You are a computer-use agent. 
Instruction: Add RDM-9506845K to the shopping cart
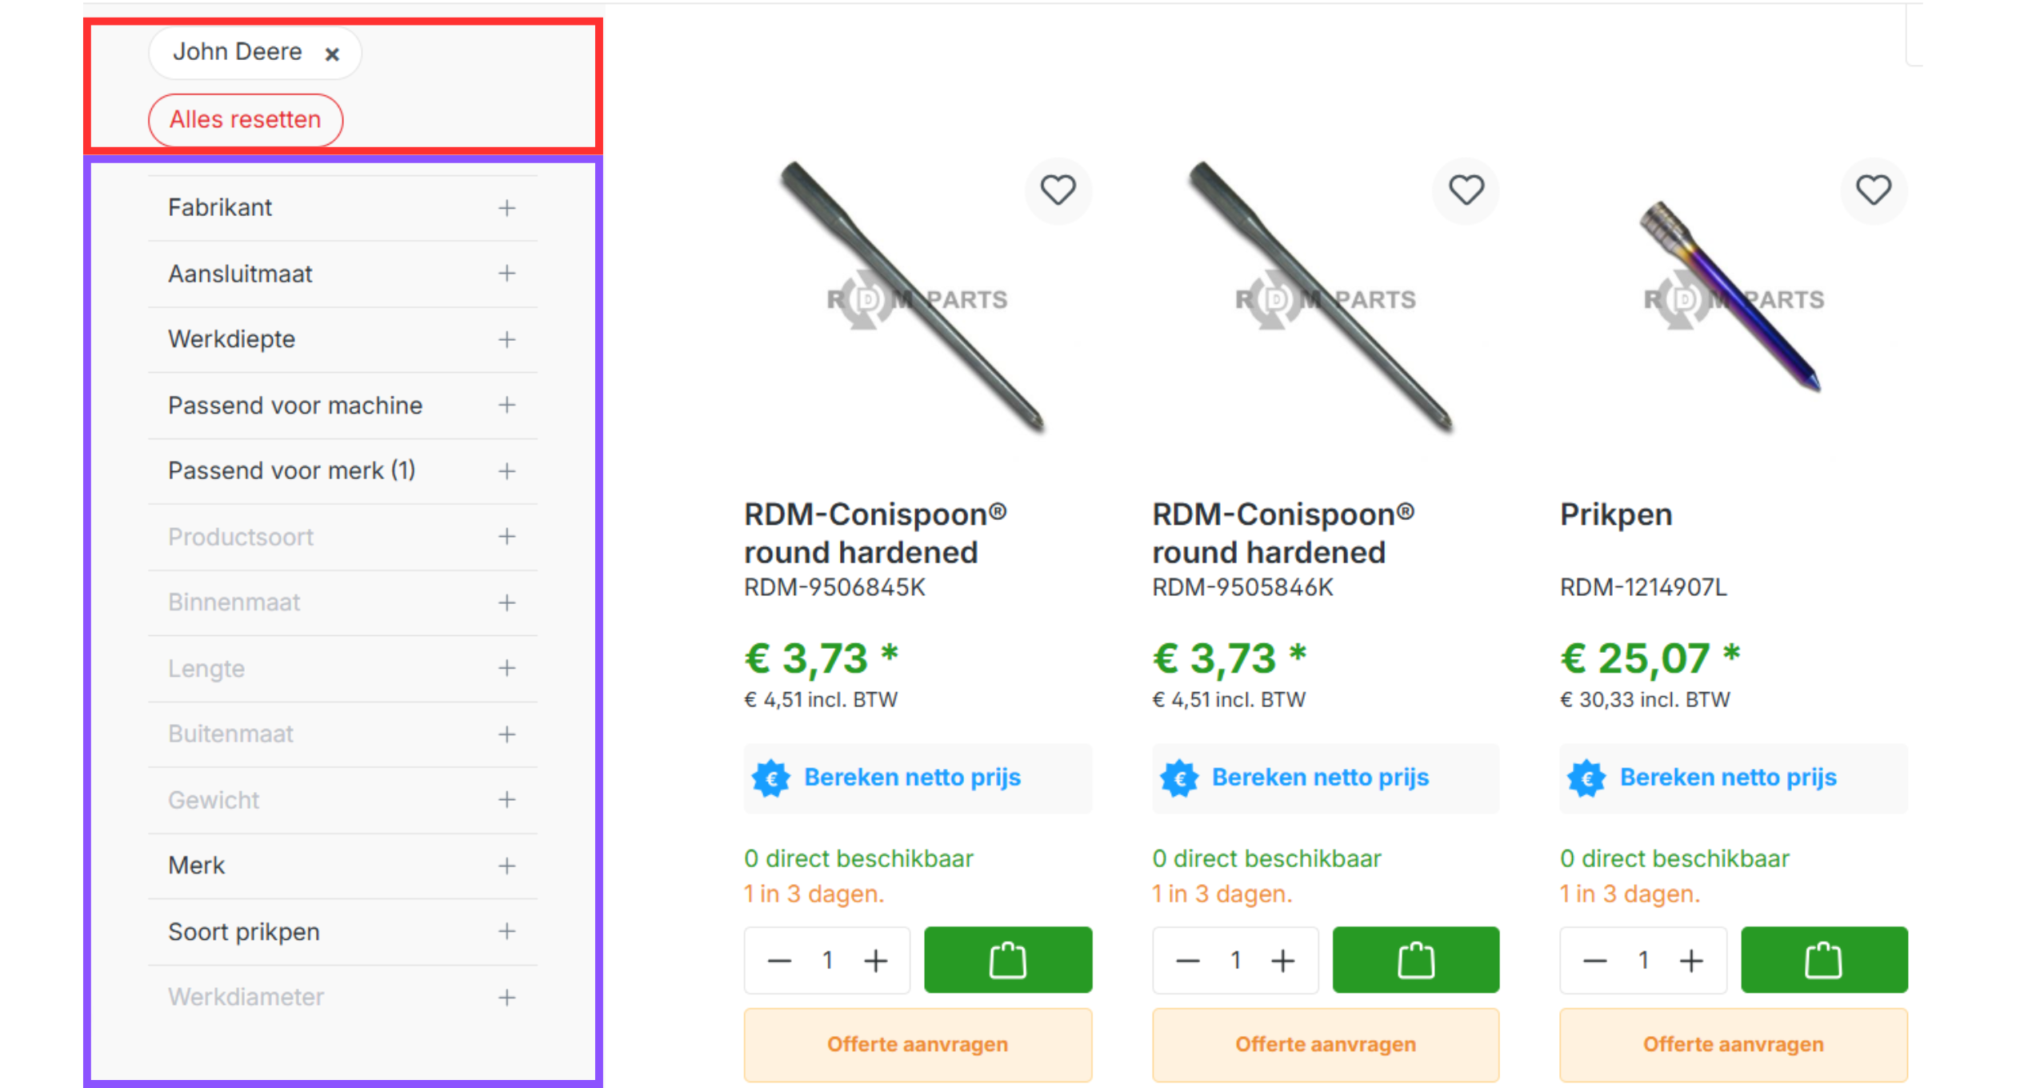pos(1008,959)
